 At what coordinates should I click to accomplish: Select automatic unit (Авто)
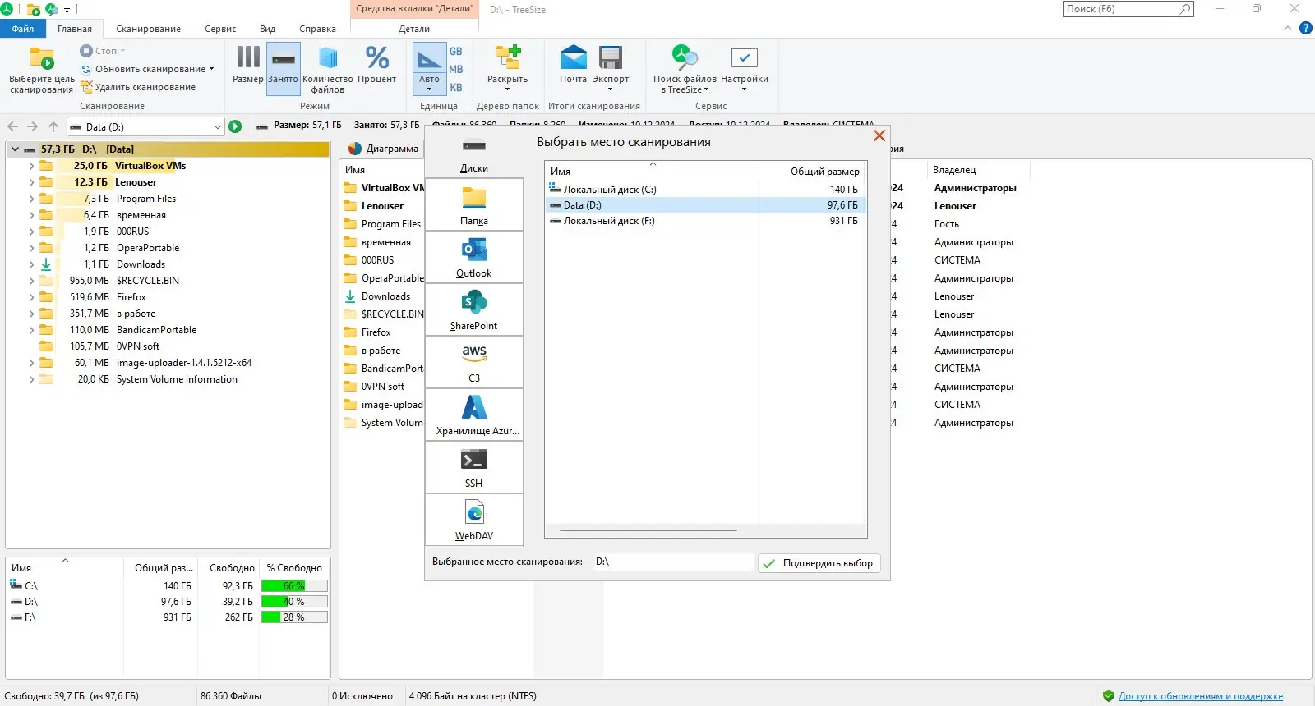click(x=429, y=68)
